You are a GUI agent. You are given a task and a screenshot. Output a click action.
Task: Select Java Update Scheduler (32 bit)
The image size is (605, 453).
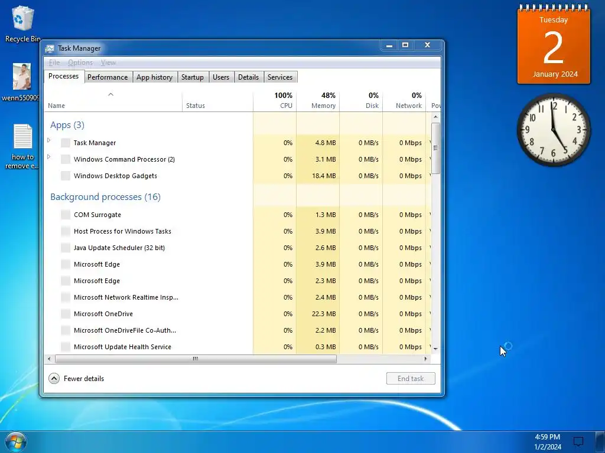click(x=238, y=248)
